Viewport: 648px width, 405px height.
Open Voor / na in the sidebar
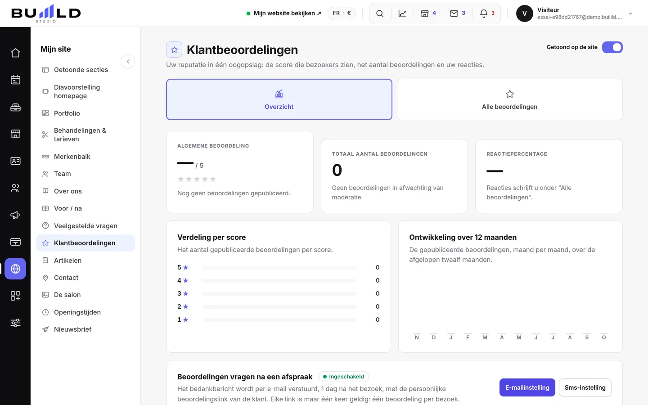(x=85, y=208)
